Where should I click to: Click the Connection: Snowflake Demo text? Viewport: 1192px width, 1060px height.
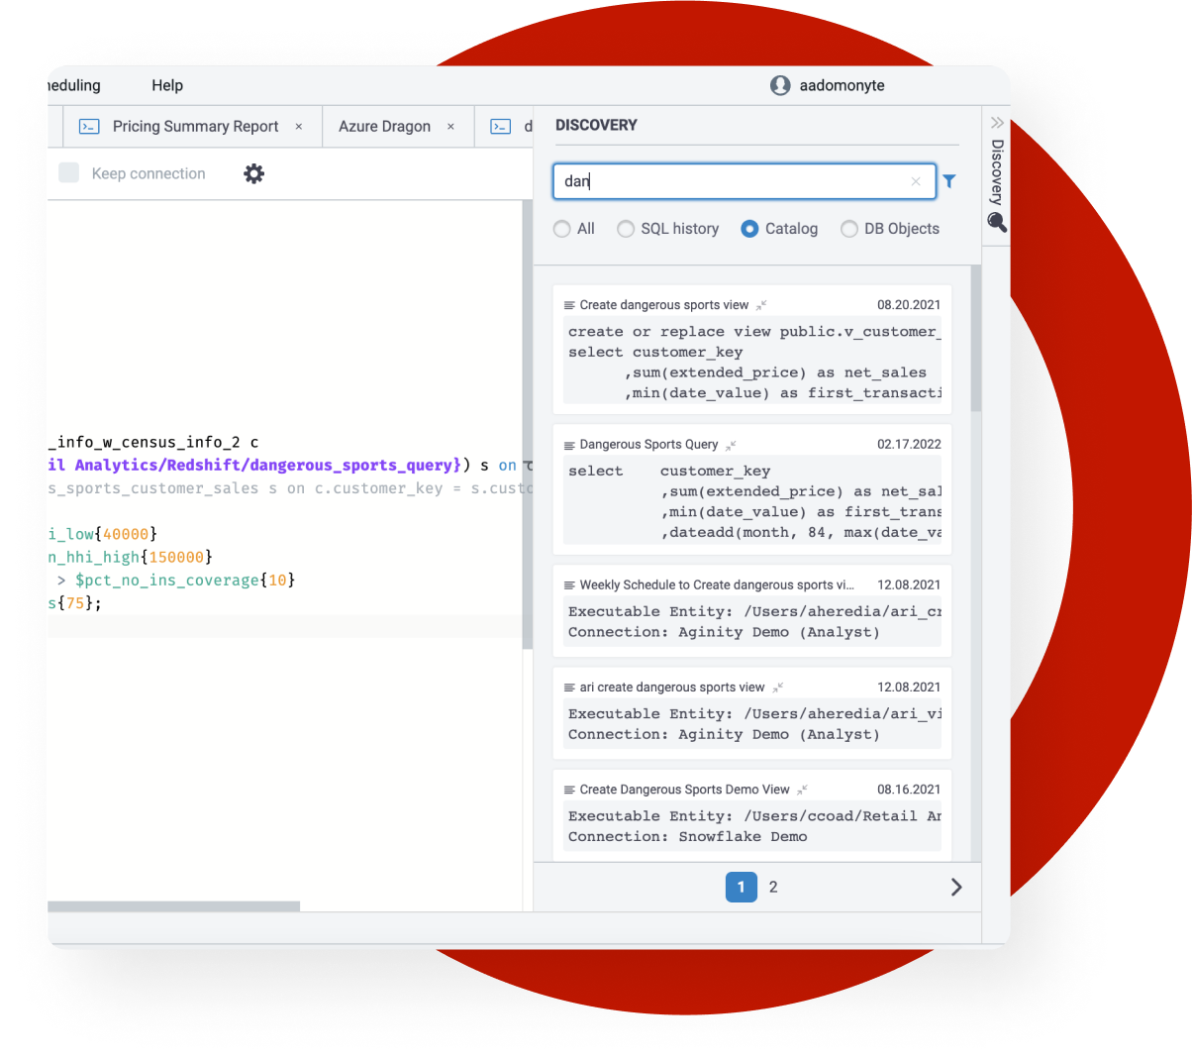688,837
